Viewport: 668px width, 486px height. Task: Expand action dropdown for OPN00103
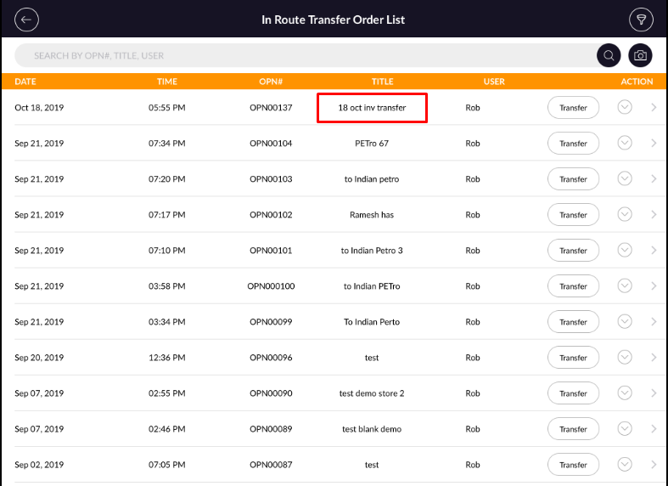pos(626,179)
